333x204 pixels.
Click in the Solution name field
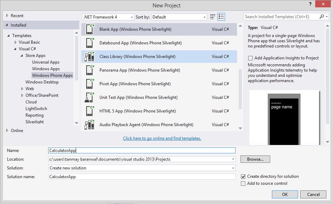[142, 177]
